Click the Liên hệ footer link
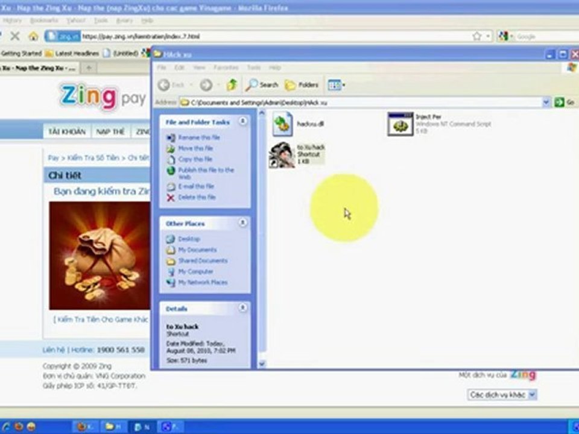This screenshot has width=579, height=434. (x=54, y=350)
